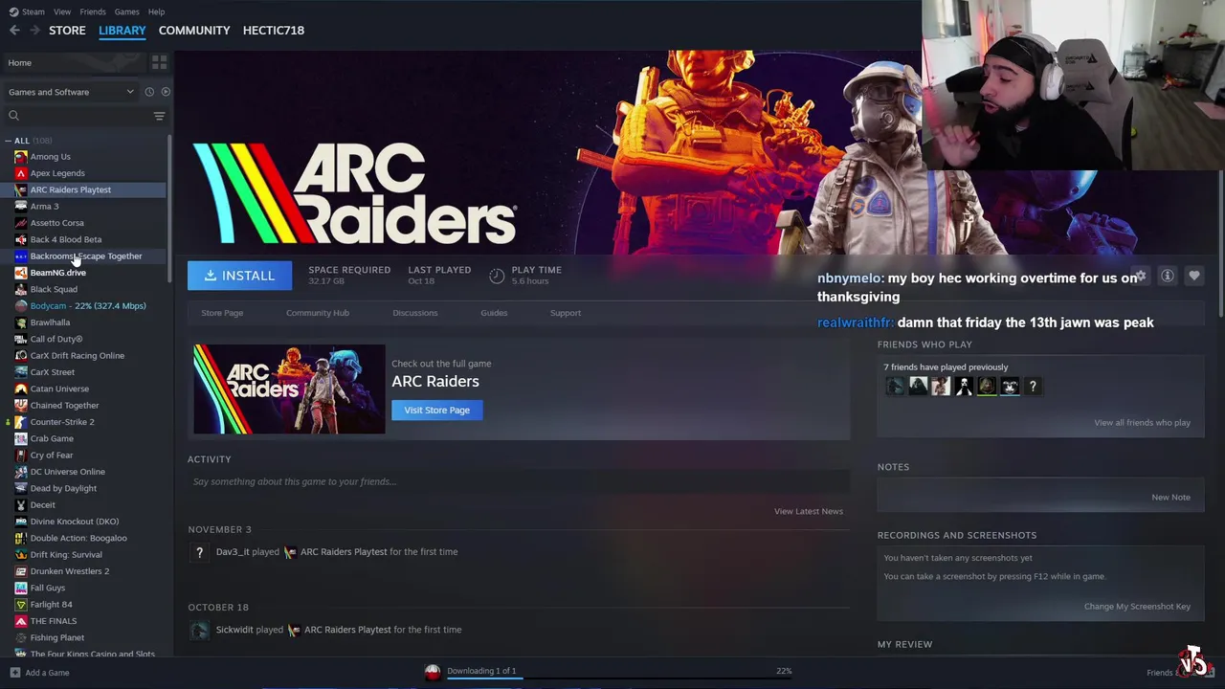Open game settings gear icon
This screenshot has width=1225, height=689.
1141,276
